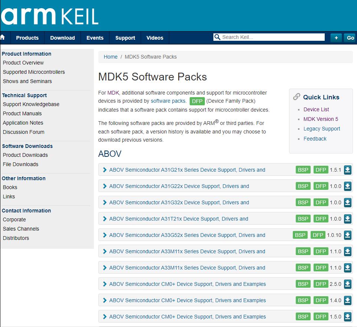Viewport: 357px width, 327px height.
Task: Follow the software packs link
Action: tap(168, 101)
